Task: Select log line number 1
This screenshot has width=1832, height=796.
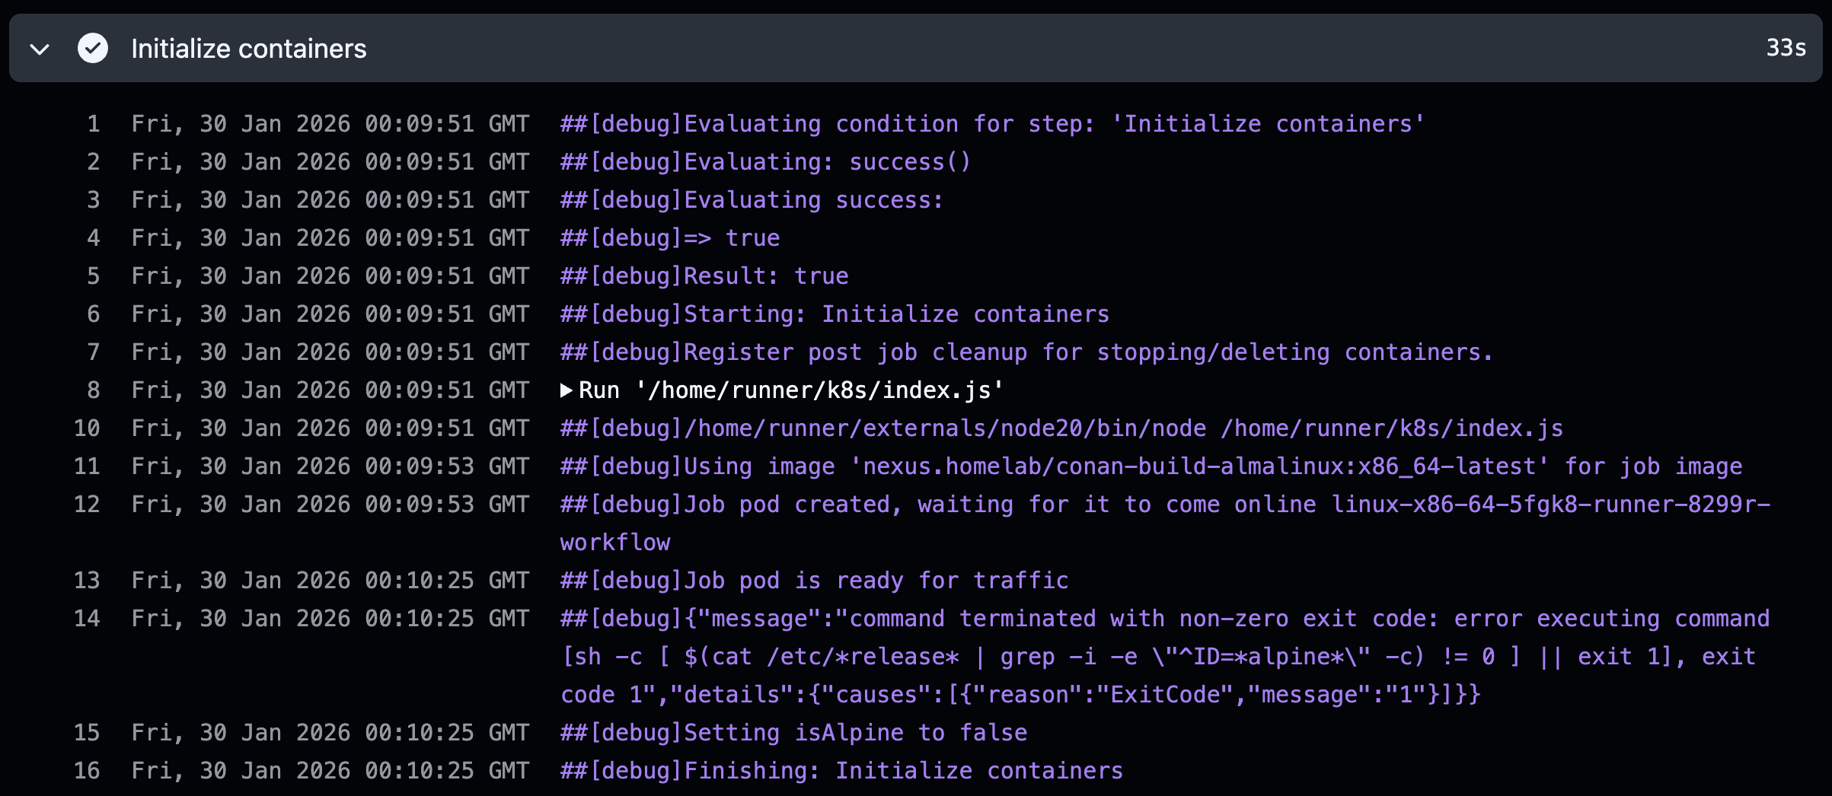Action: [x=93, y=124]
